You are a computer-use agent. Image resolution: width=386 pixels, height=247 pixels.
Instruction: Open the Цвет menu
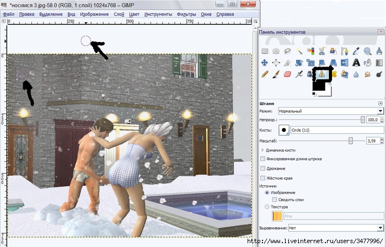134,14
